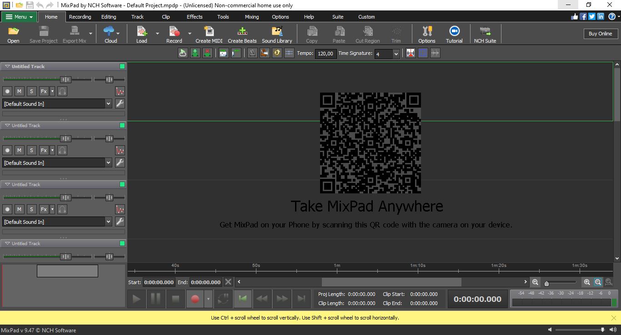Switch to the Effects tab
621x335 pixels.
coord(195,17)
